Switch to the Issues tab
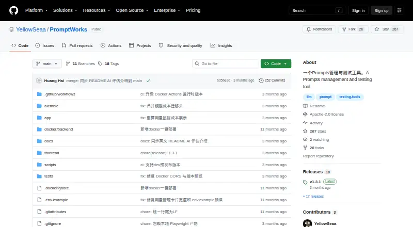The width and height of the screenshot is (413, 227). pos(45,45)
